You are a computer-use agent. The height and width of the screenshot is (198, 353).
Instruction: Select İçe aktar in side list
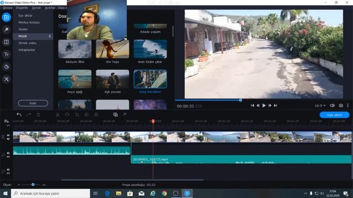[25, 15]
